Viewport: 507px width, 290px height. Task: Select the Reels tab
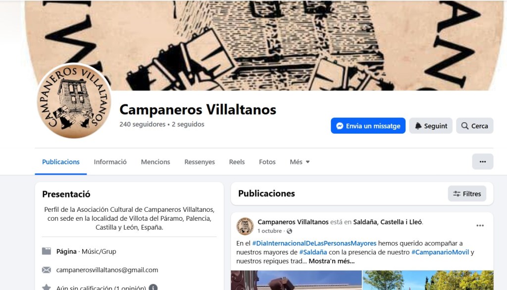pyautogui.click(x=237, y=162)
